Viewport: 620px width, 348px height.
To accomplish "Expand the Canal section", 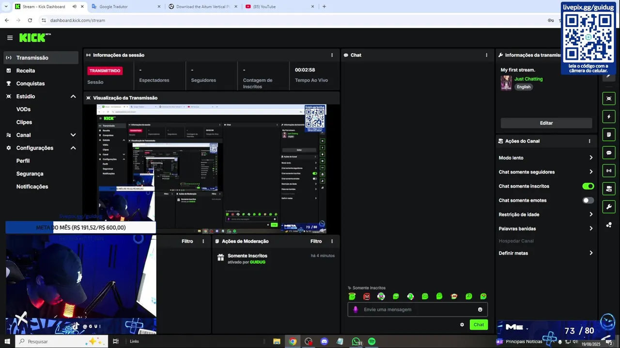I will (x=73, y=135).
